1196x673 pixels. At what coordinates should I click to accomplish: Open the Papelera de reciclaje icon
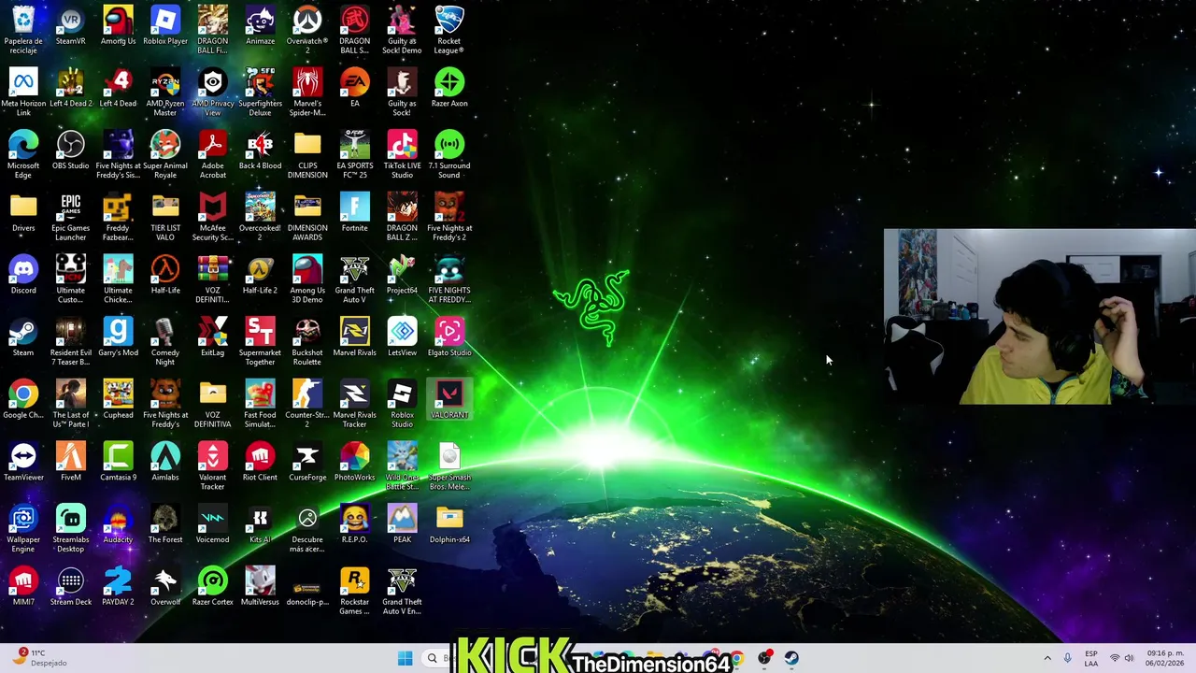[x=23, y=29]
